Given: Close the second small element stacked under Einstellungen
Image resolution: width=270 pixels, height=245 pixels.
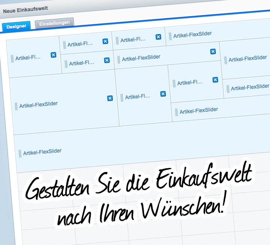Looking at the screenshot, I should (107, 60).
